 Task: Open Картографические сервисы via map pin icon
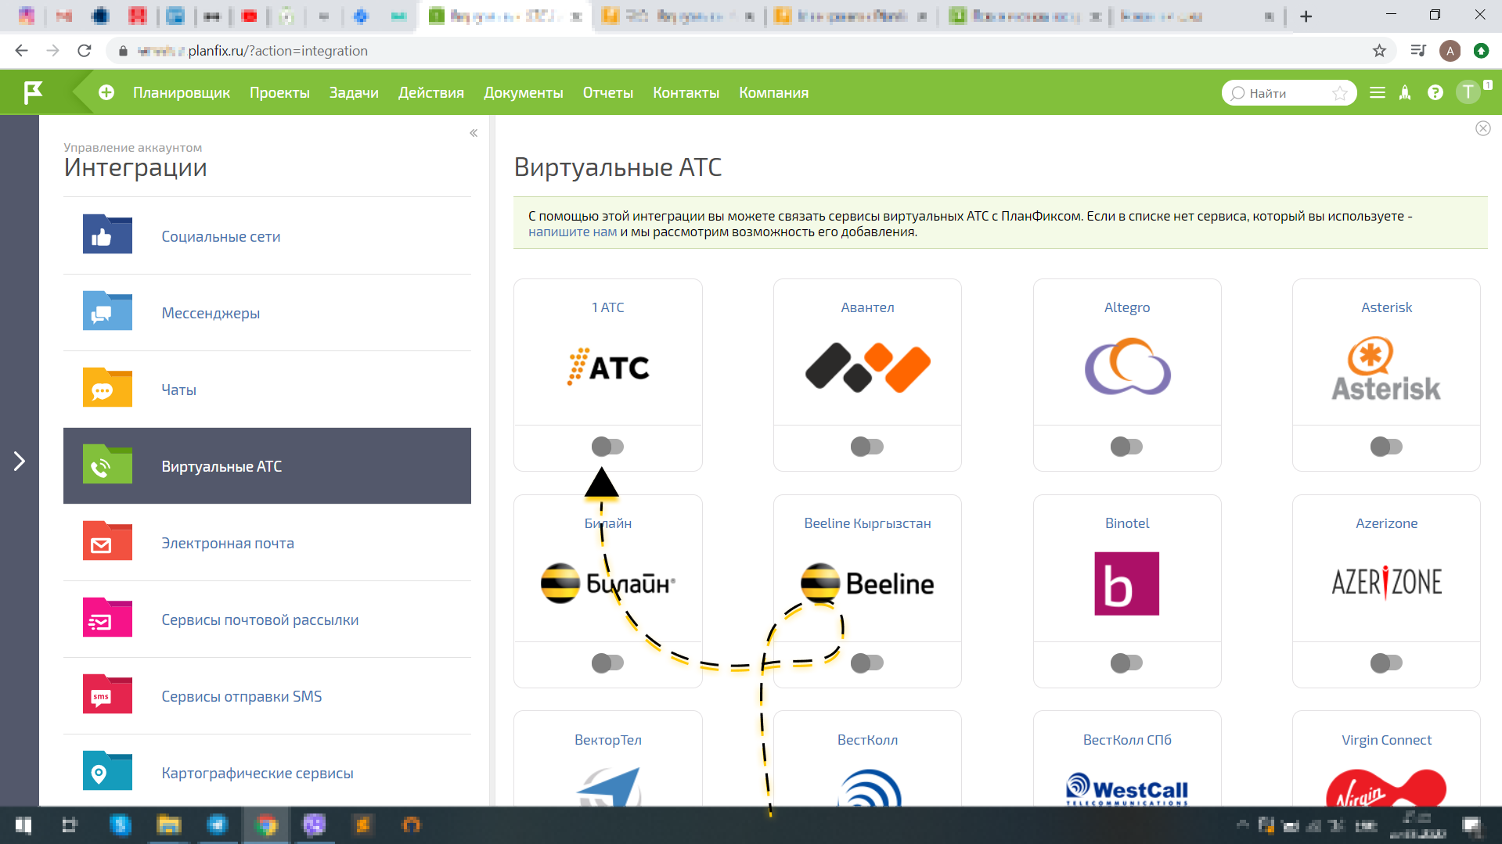click(106, 772)
